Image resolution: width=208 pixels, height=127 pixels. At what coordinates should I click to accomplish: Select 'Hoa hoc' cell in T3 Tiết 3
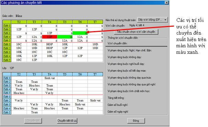point(34,86)
